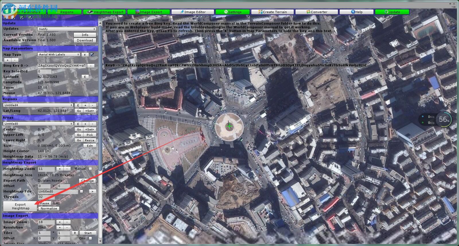Click the K button beside Map Type
The height and width of the screenshot is (246, 459).
point(85,55)
